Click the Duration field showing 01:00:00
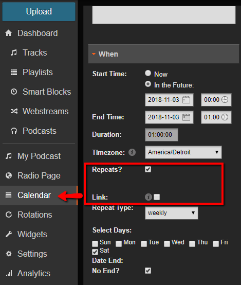 (x=161, y=135)
